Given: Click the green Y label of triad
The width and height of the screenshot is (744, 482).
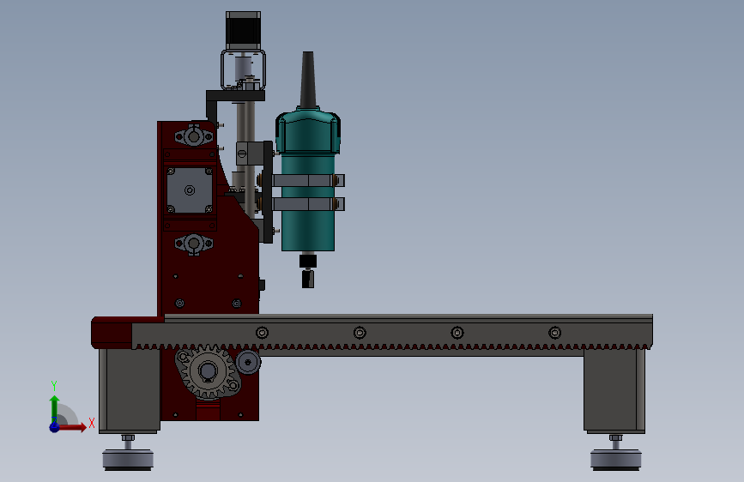Looking at the screenshot, I should pos(53,386).
